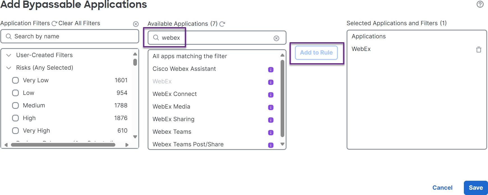Viewport: 488px width, 195px height.
Task: Refresh the Available Applications list
Action: [222, 24]
